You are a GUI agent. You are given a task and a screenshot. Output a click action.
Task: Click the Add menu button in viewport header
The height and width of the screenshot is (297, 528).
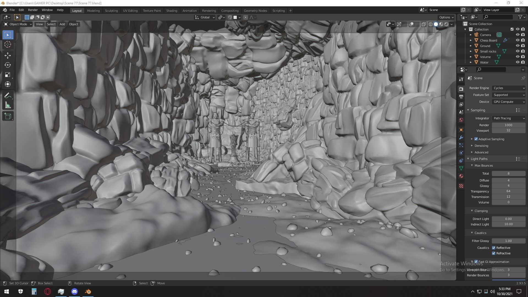click(x=62, y=24)
